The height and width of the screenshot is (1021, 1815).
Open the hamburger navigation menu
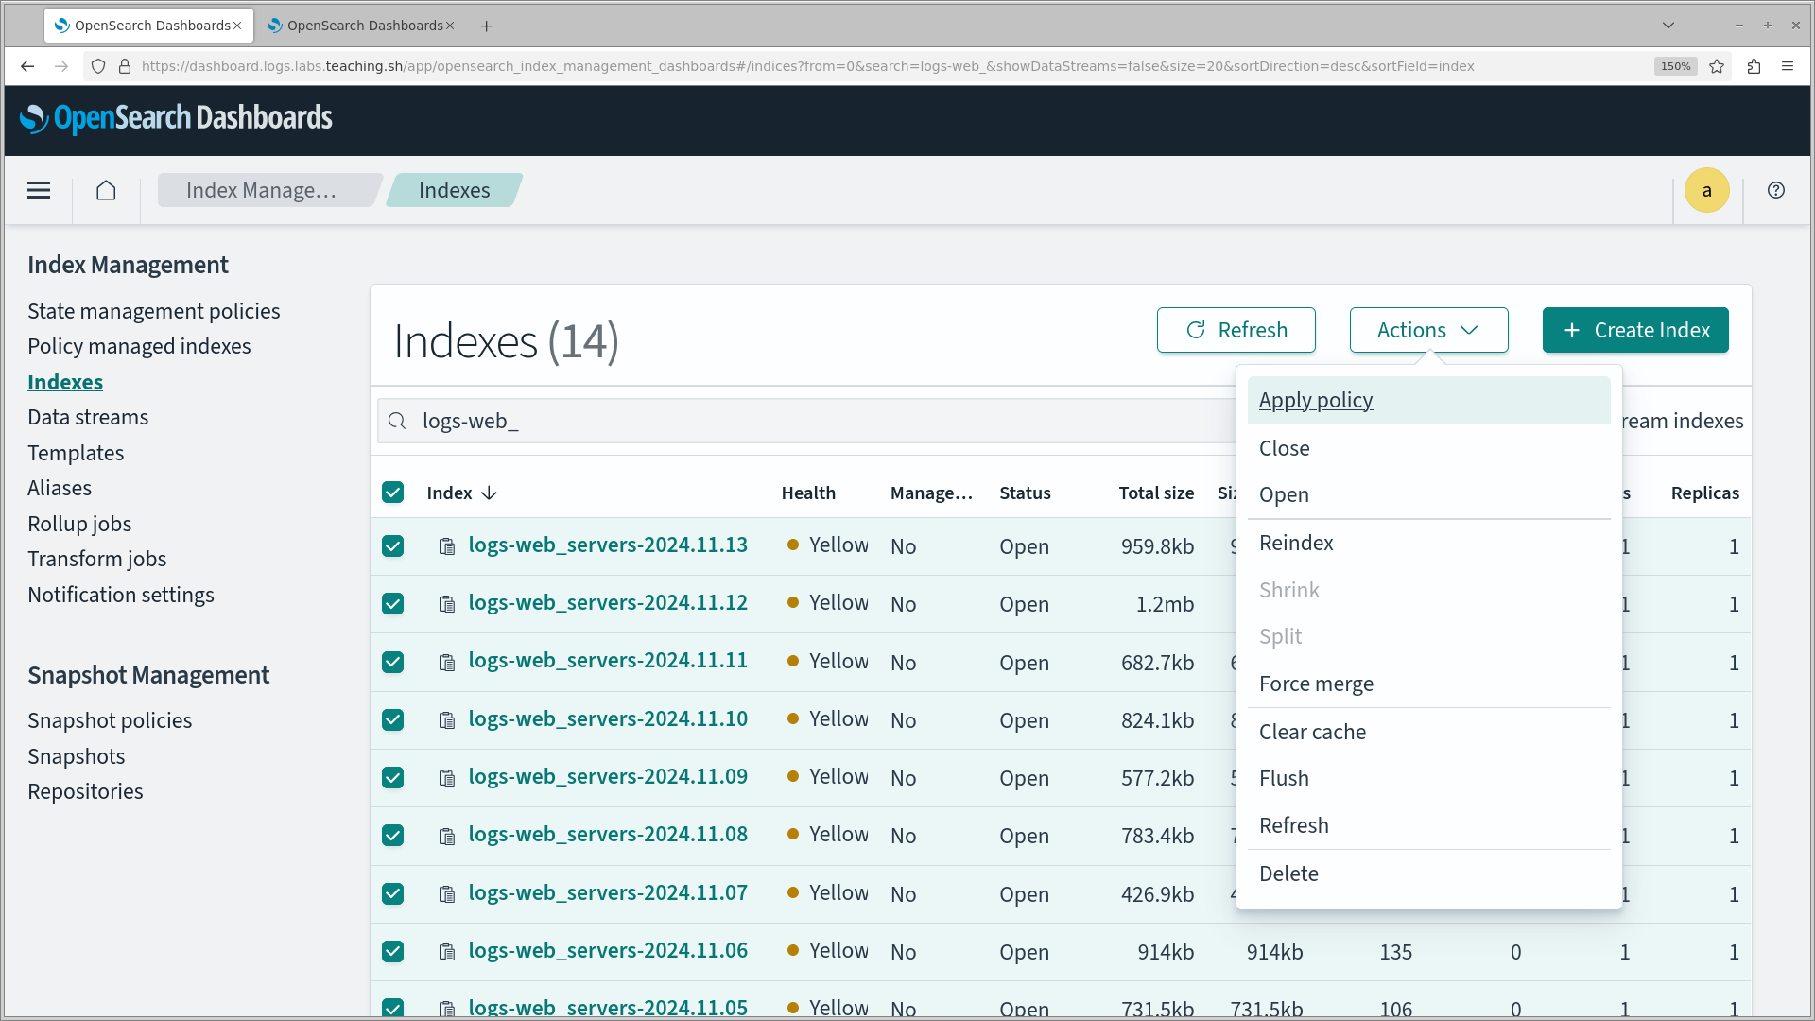tap(39, 190)
